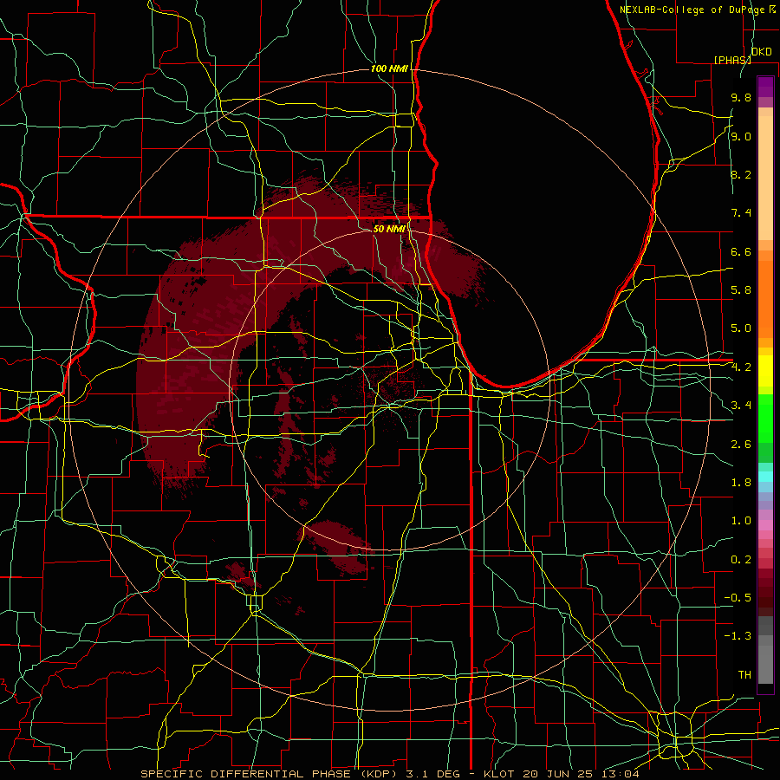Click the cyan segment of the color bar
780x780 pixels.
point(765,477)
